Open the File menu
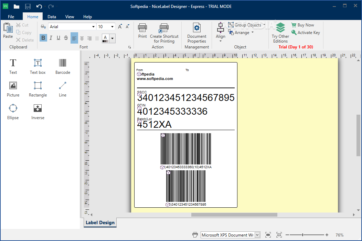 pyautogui.click(x=11, y=16)
